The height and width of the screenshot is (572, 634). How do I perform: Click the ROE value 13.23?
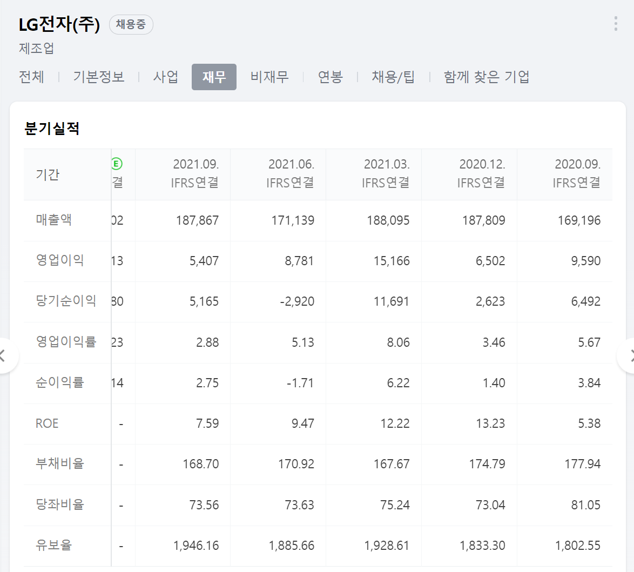pyautogui.click(x=490, y=423)
